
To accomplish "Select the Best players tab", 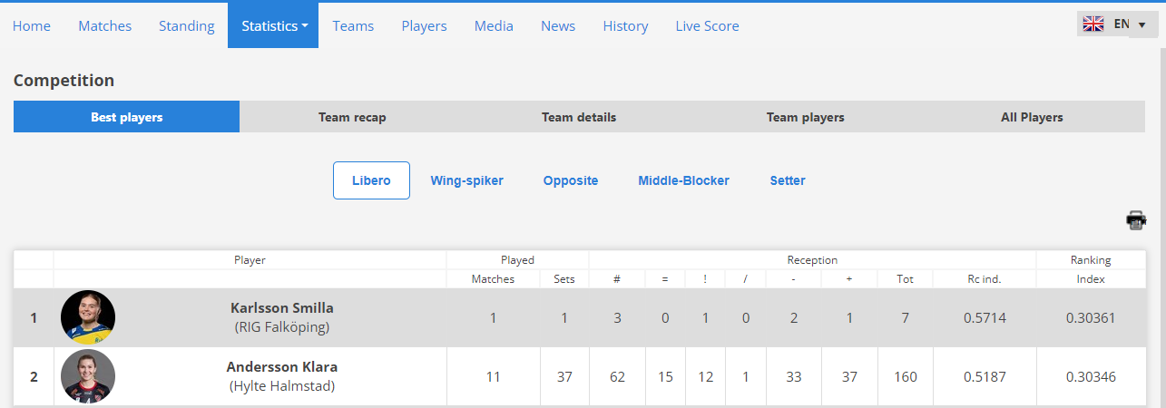I will coord(127,117).
